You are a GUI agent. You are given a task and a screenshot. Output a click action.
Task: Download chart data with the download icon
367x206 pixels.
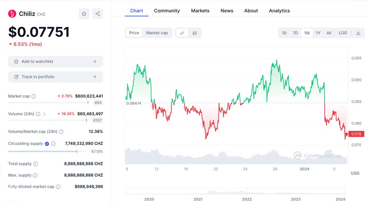coord(358,33)
